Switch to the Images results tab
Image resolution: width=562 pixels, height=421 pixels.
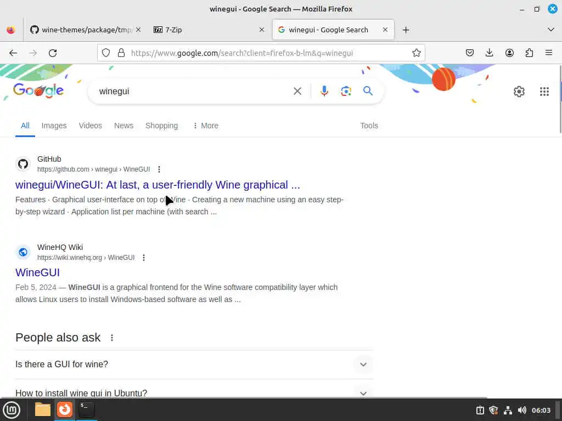coord(54,126)
